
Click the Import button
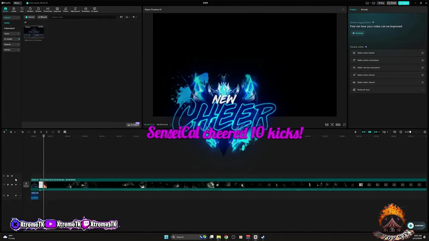point(30,17)
